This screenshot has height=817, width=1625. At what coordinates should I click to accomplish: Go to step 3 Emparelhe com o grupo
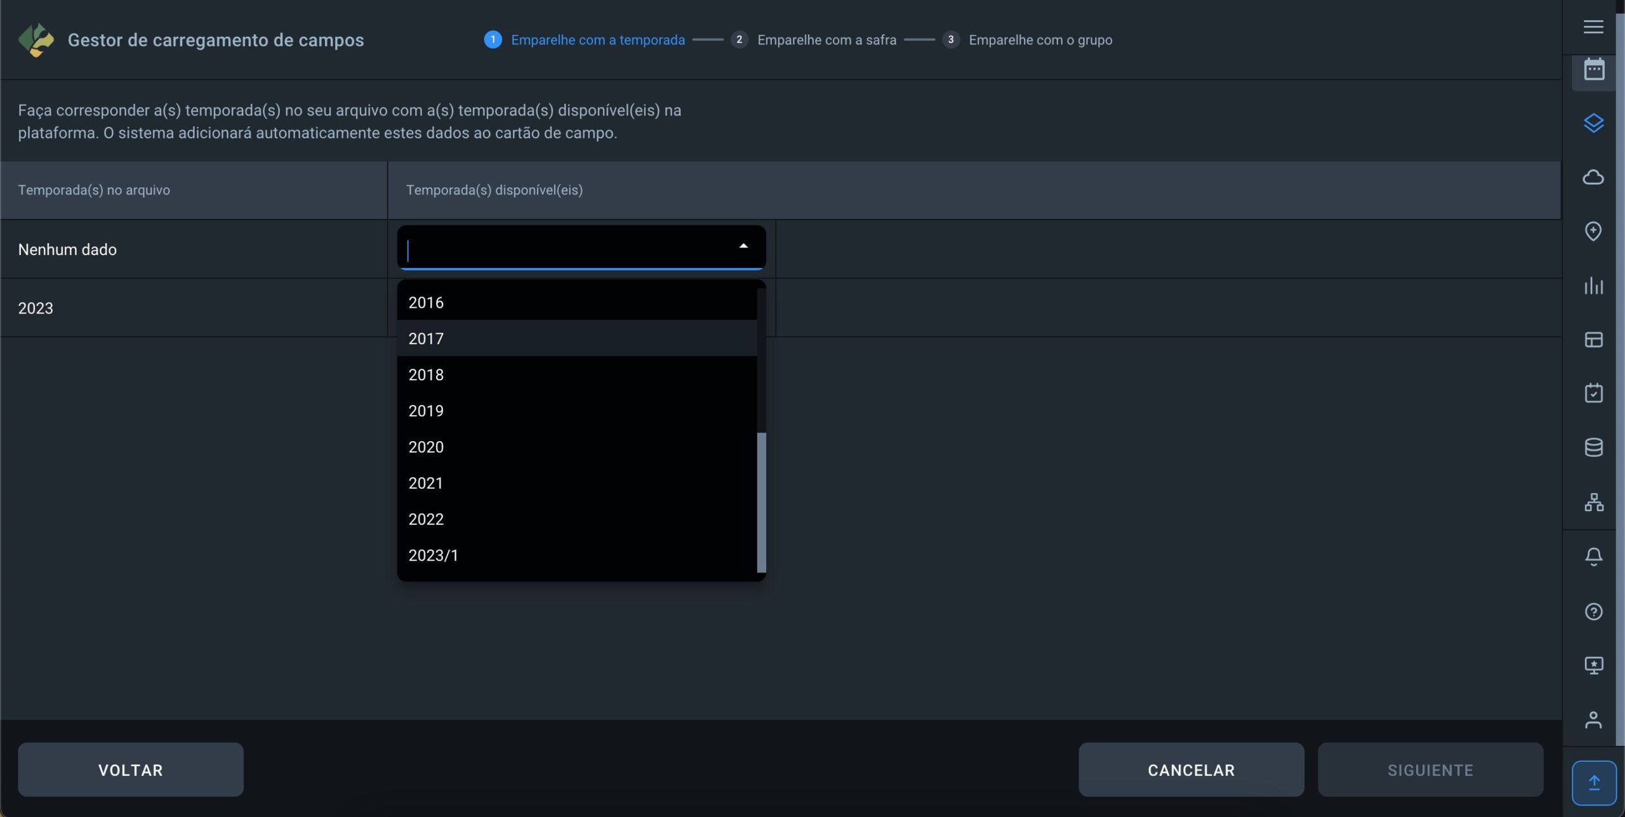[1039, 40]
